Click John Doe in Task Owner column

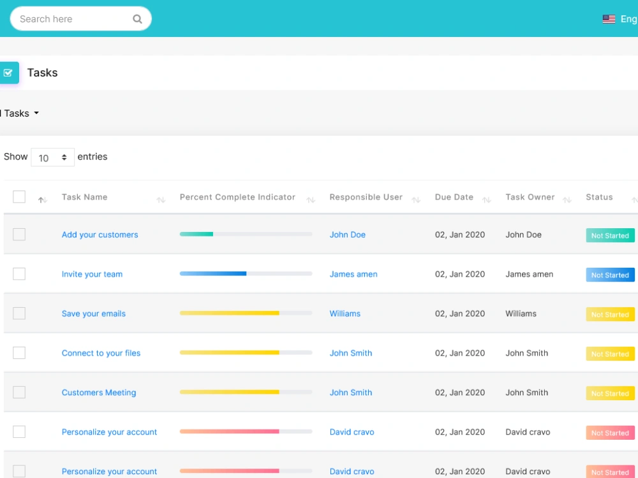click(x=523, y=235)
